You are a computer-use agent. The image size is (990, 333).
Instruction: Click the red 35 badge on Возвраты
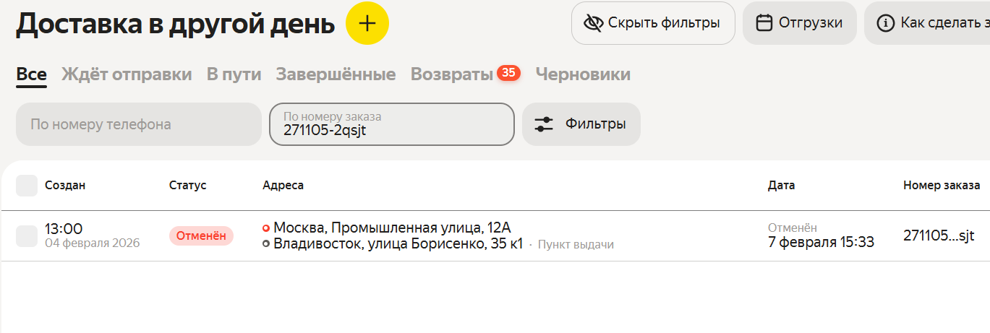(x=508, y=73)
